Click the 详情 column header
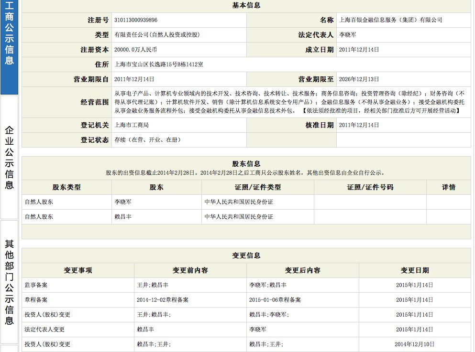The height and width of the screenshot is (352, 475). (449, 187)
